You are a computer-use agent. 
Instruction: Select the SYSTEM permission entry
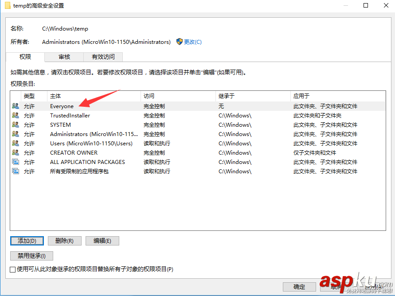pos(198,125)
